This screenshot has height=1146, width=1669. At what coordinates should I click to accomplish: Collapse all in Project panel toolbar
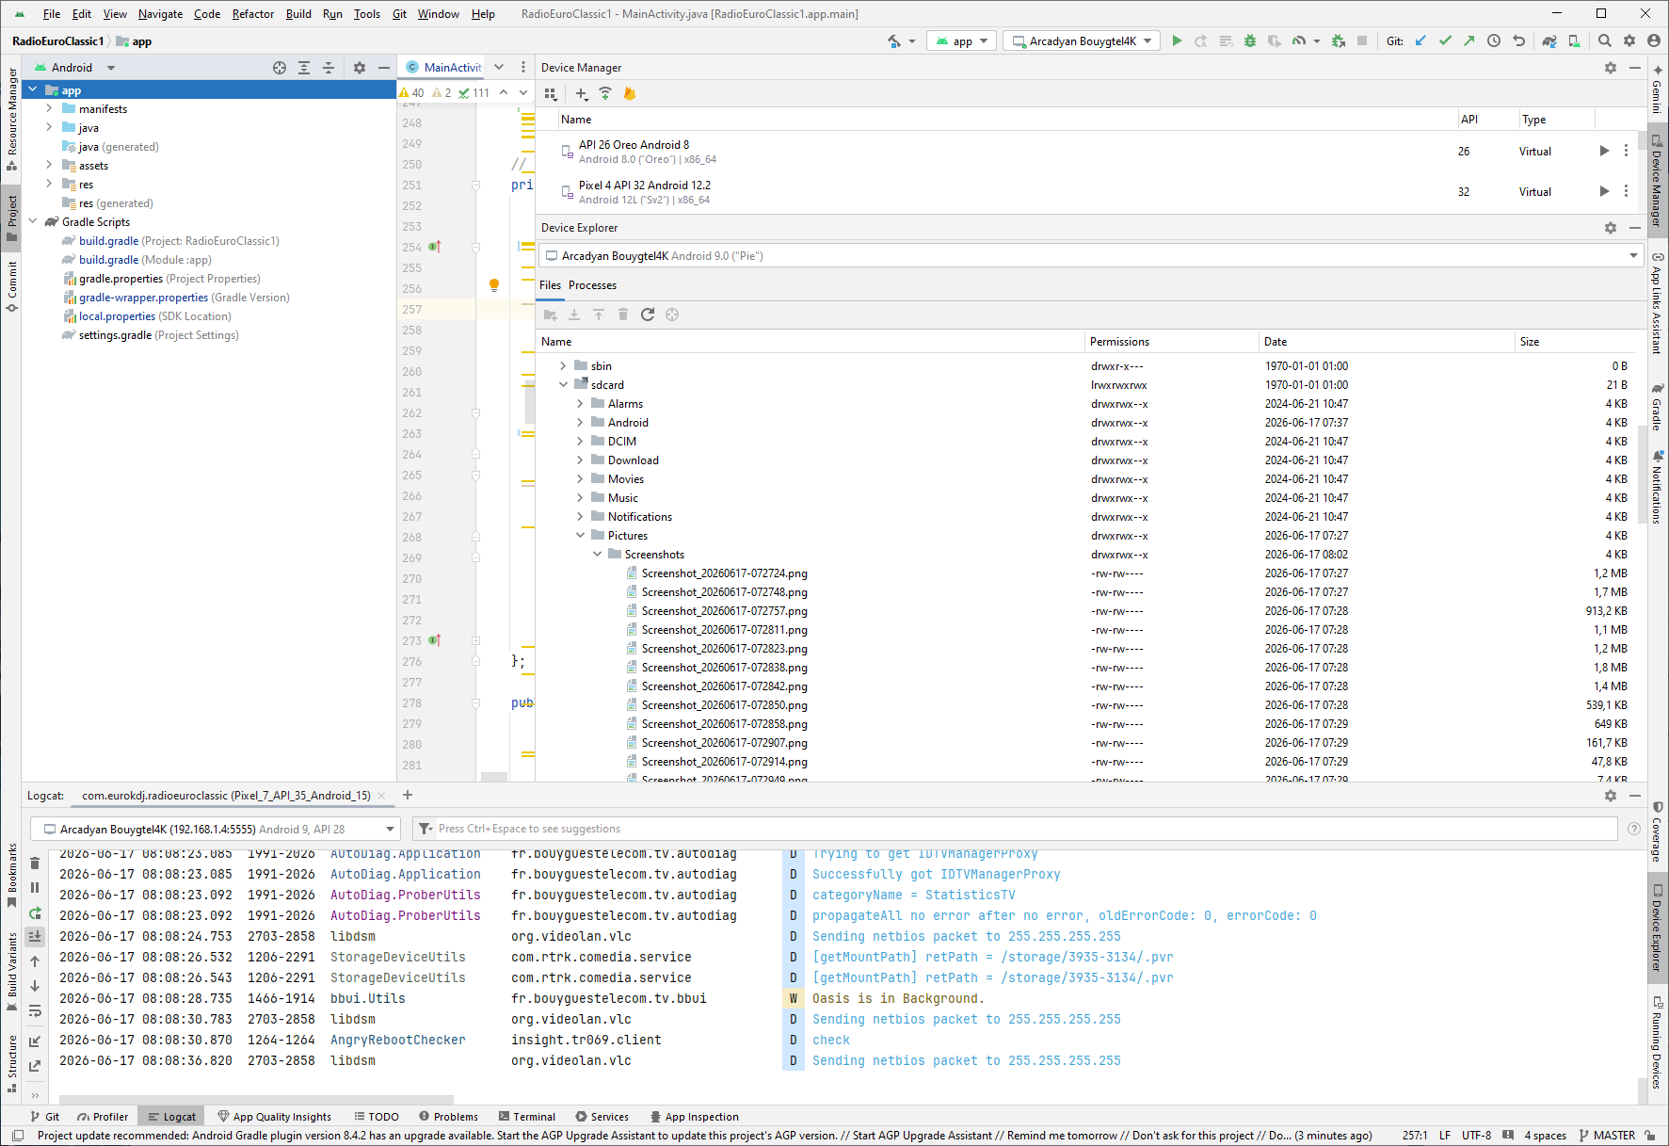coord(329,68)
